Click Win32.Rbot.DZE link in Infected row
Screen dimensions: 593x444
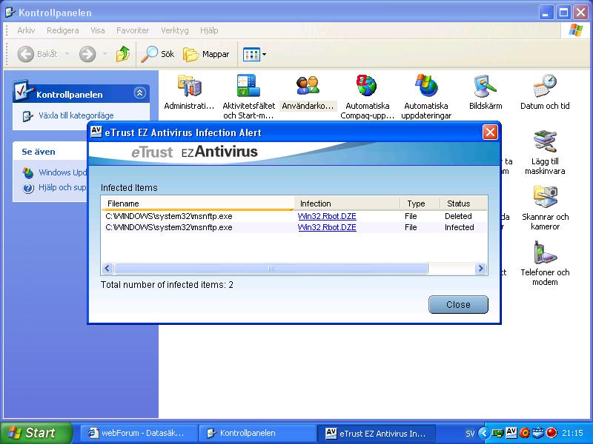tap(327, 227)
